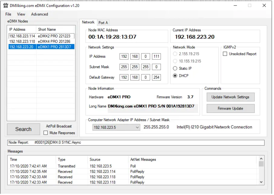This screenshot has height=195, width=274.
Task: Close the eDMX Configuration window
Action: pyautogui.click(x=264, y=5)
